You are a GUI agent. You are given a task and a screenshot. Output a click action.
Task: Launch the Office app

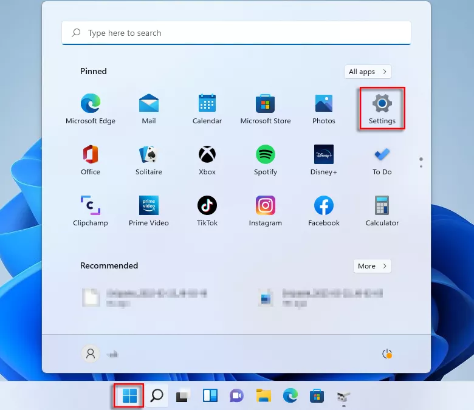(91, 160)
